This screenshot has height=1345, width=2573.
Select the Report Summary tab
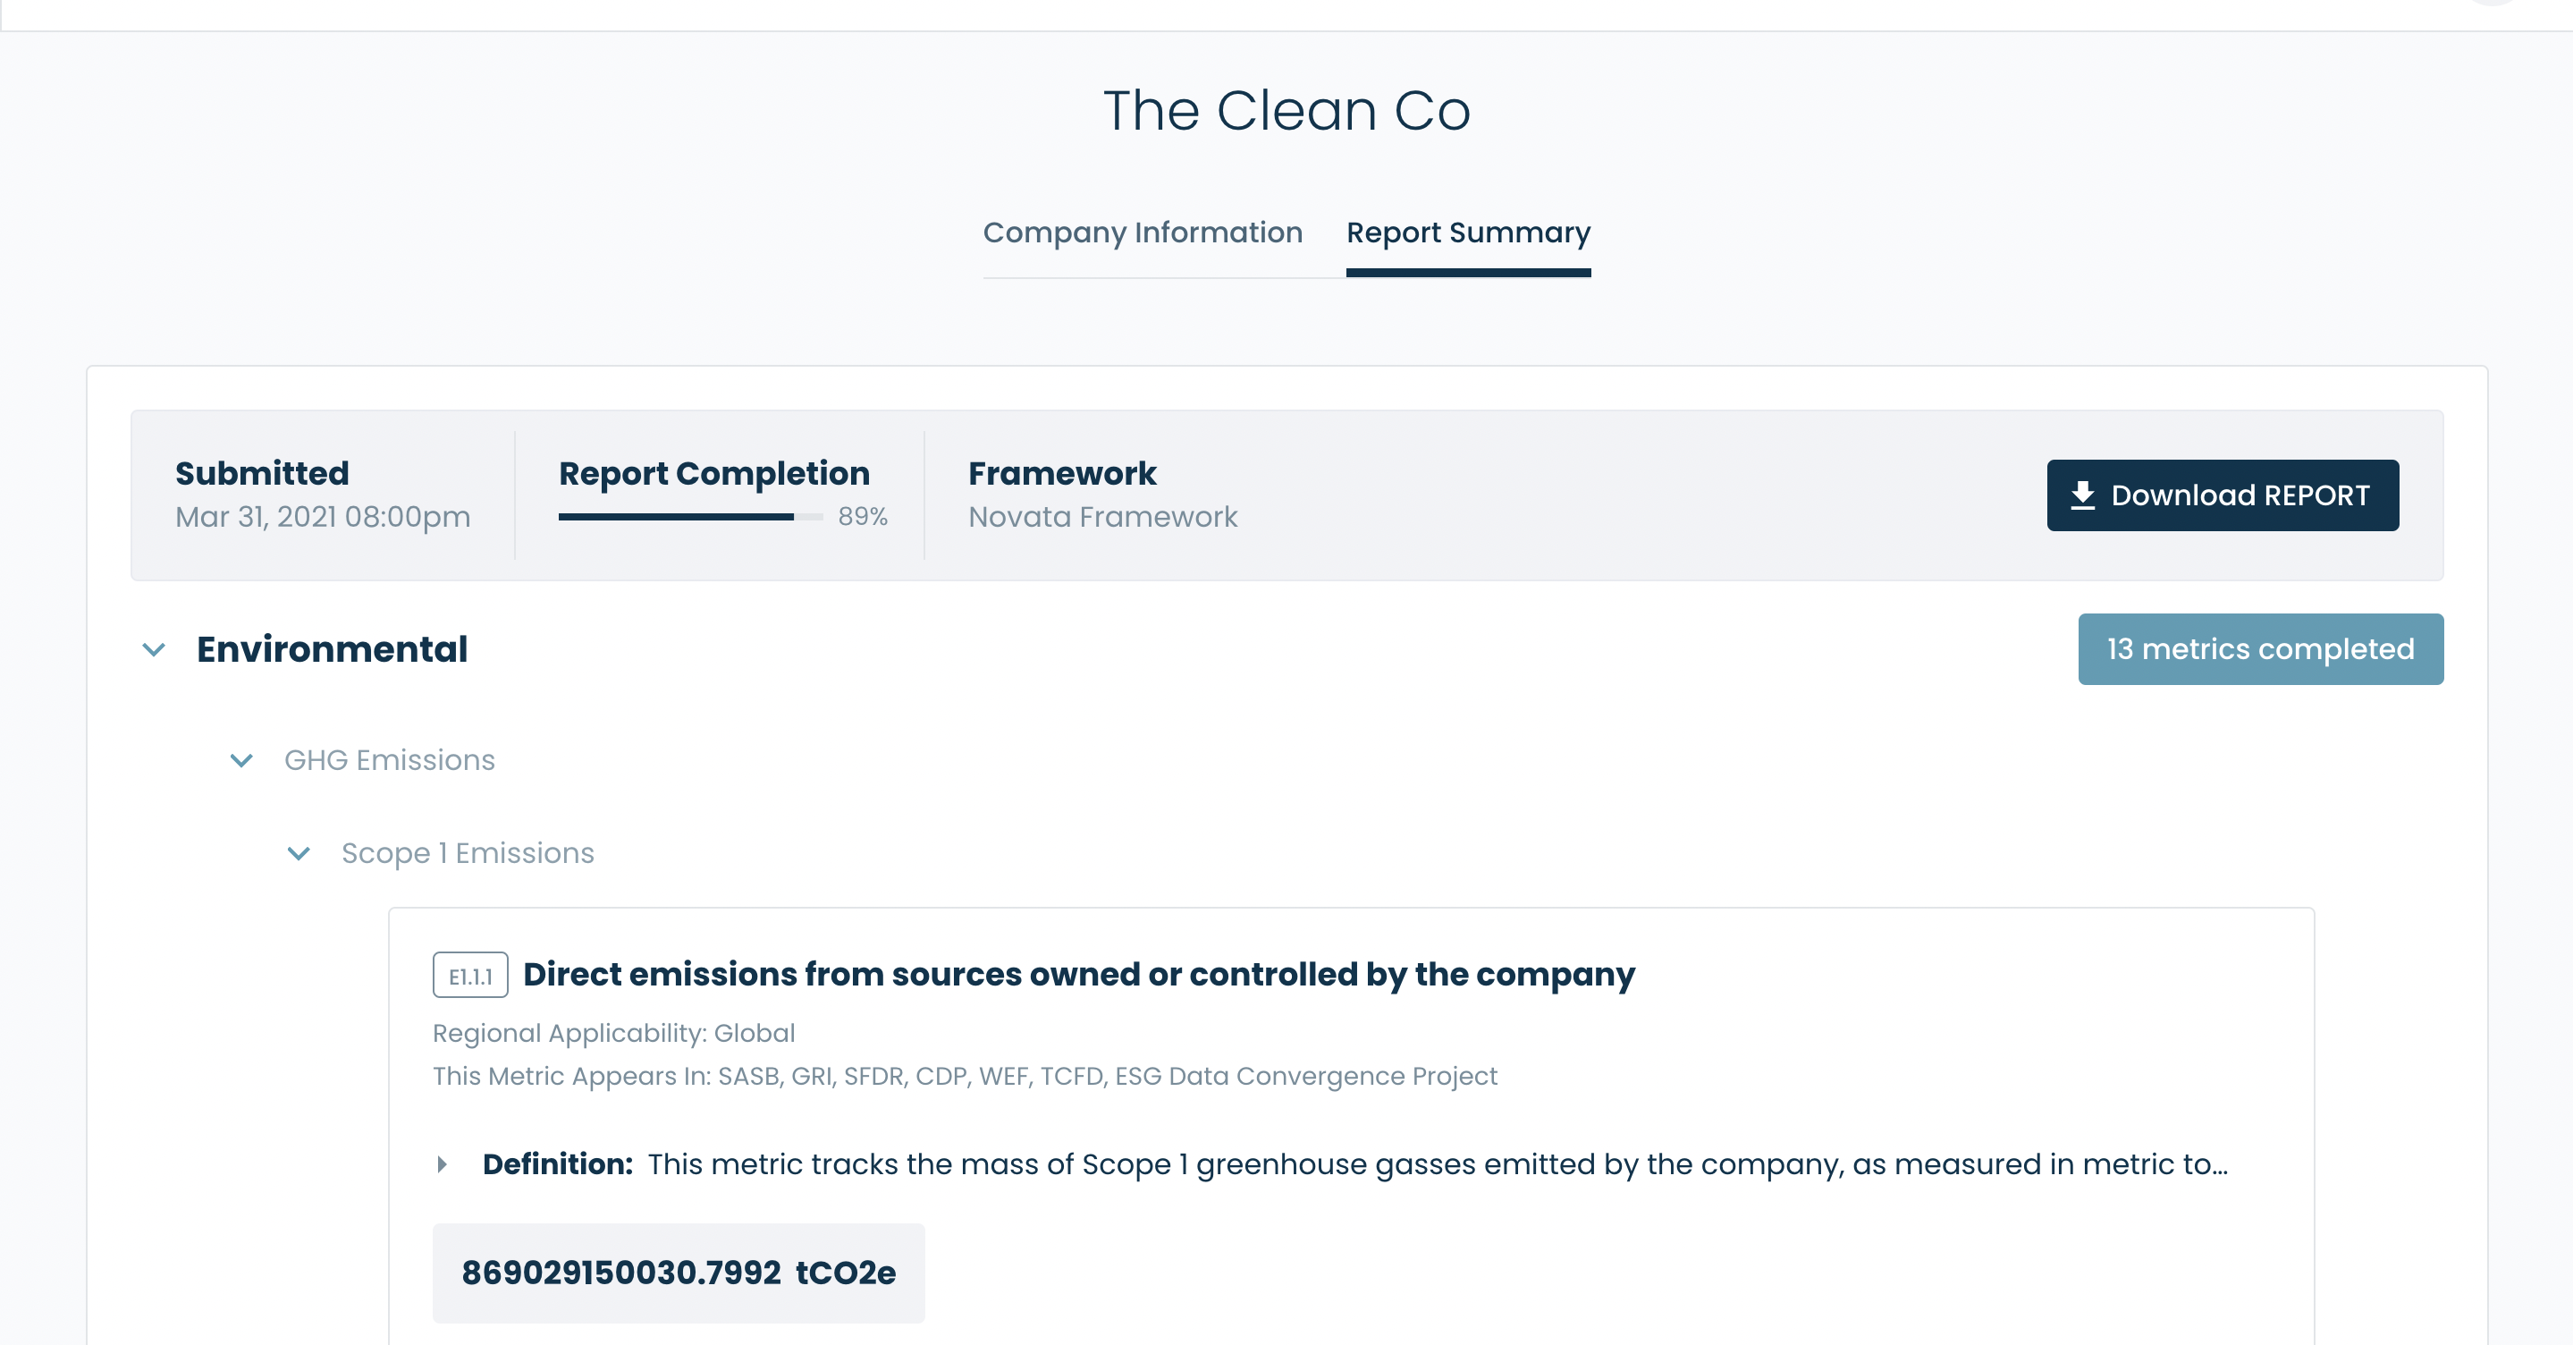[1467, 233]
